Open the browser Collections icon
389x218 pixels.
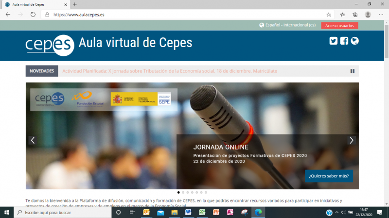pos(355,15)
